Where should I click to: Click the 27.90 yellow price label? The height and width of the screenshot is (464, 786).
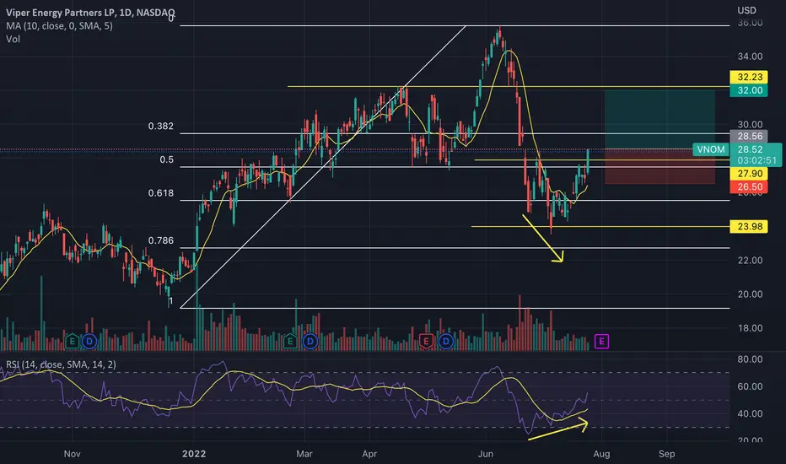(x=750, y=174)
